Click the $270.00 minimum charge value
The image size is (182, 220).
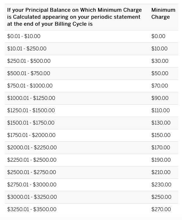(161, 209)
